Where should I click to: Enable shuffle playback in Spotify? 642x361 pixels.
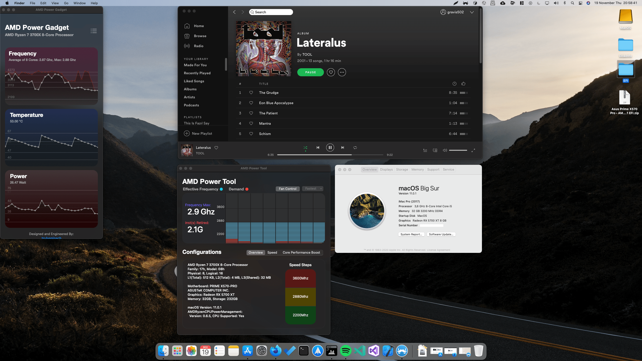coord(305,148)
